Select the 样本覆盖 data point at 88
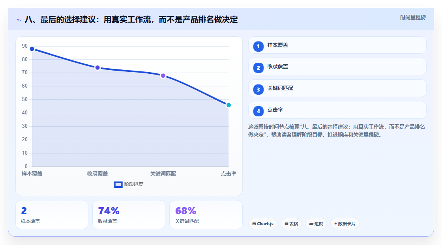 [x=32, y=49]
